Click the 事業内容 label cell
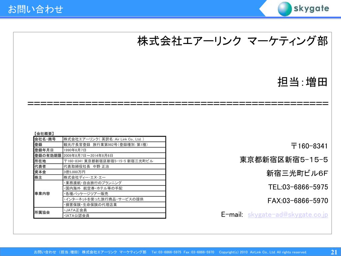Viewport: 341px width, 256px height. 49,194
